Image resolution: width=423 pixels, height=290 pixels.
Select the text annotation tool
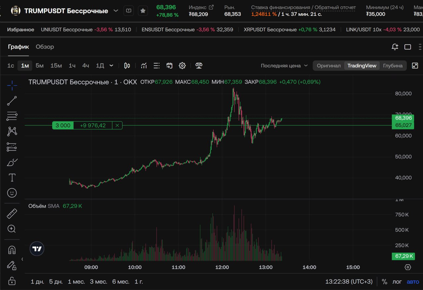12,177
